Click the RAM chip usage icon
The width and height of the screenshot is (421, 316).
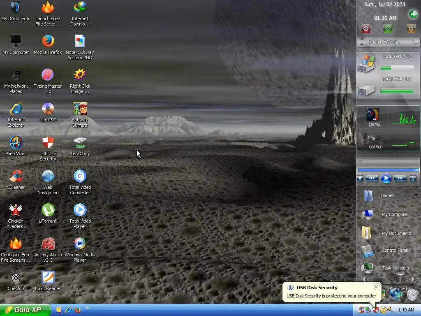[x=373, y=139]
